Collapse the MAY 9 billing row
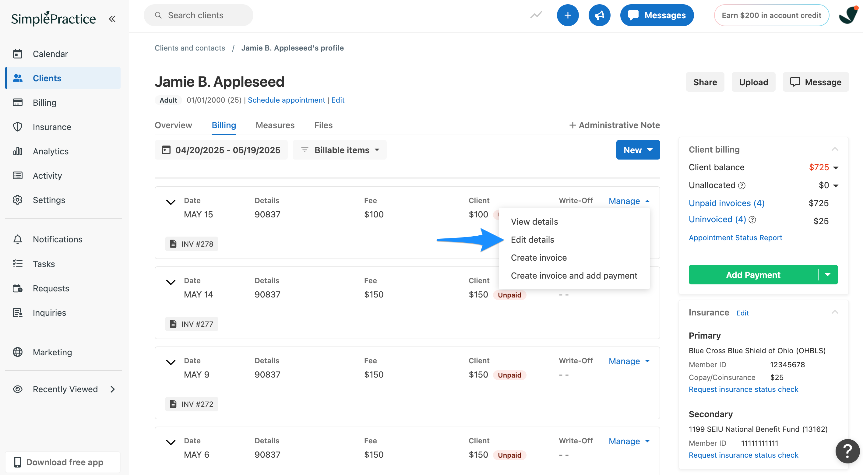Image resolution: width=863 pixels, height=475 pixels. (171, 362)
